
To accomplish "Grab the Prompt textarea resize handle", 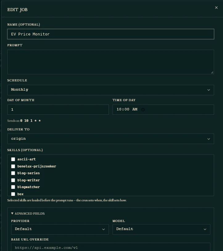I will (x=212, y=72).
